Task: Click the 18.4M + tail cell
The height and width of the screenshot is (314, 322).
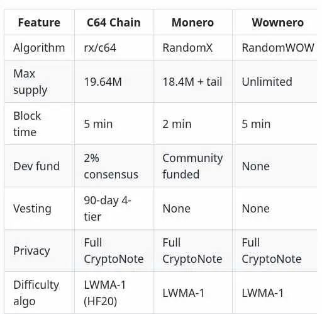Action: (x=192, y=82)
